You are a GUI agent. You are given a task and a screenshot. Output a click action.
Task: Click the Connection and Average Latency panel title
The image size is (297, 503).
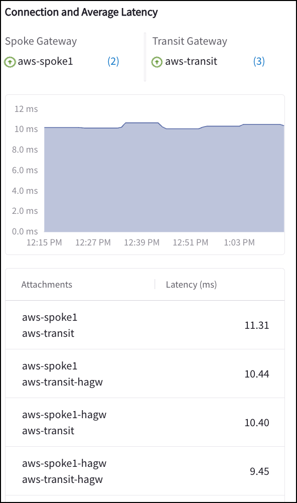pos(81,12)
